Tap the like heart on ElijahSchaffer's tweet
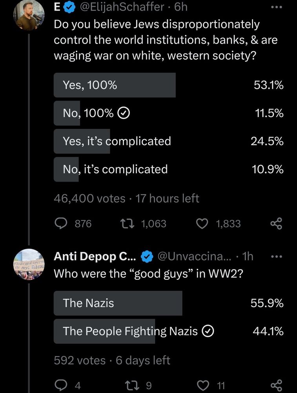Screen dimensions: 297x393 [202, 223]
